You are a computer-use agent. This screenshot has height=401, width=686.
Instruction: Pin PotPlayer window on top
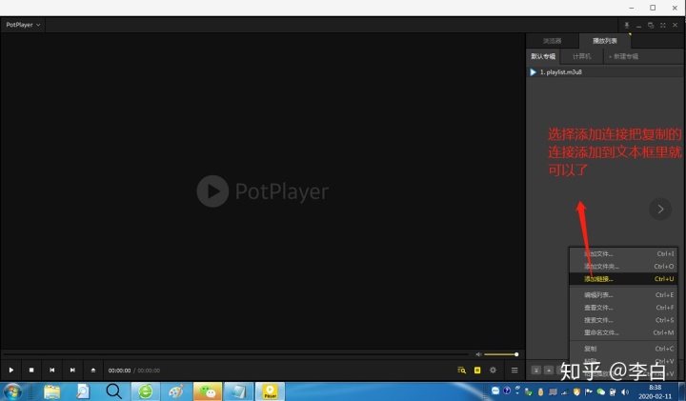point(627,26)
